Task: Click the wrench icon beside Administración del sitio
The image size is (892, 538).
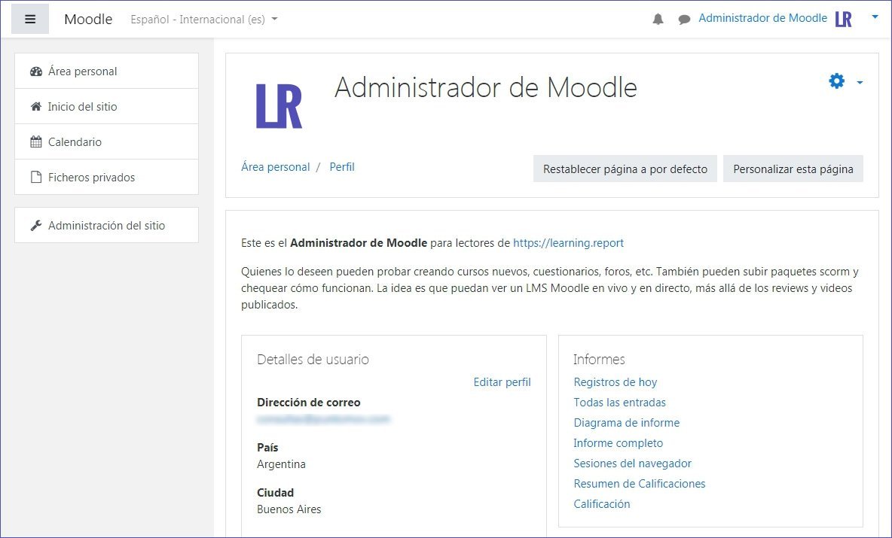Action: coord(36,226)
